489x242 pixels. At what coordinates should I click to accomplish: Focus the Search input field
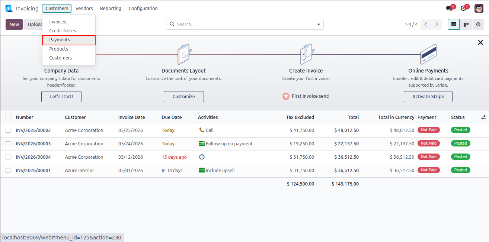pyautogui.click(x=244, y=25)
